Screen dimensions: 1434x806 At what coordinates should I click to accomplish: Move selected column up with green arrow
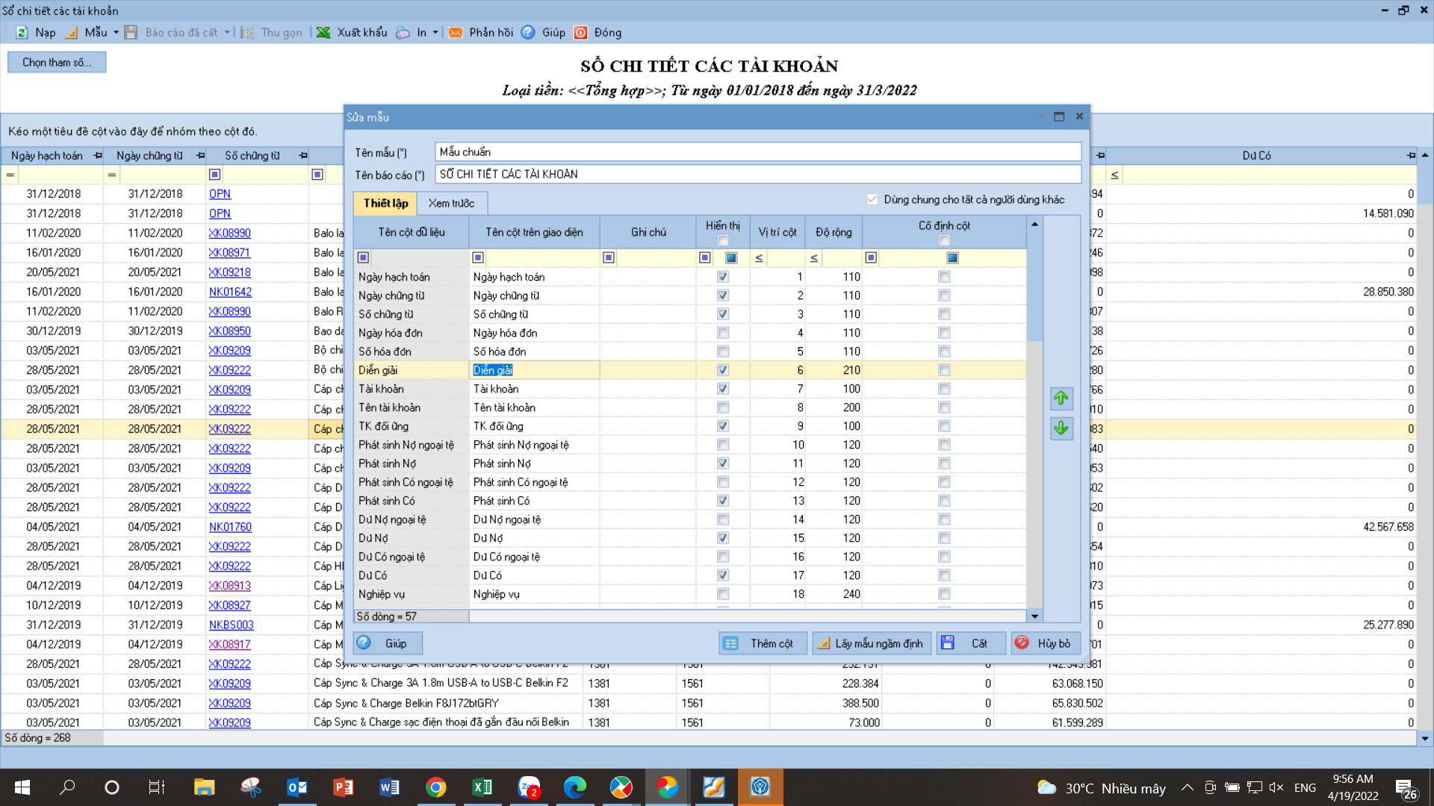click(1061, 398)
